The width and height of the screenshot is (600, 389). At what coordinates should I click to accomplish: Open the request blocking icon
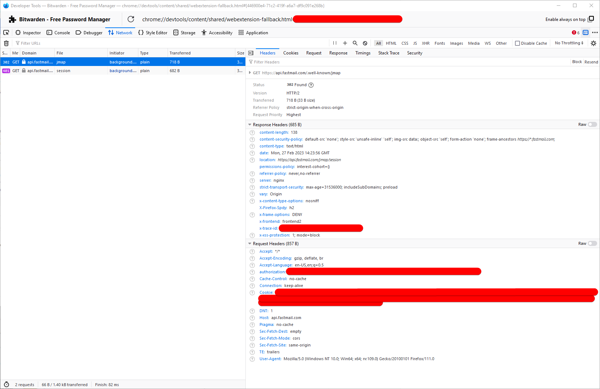click(x=365, y=43)
